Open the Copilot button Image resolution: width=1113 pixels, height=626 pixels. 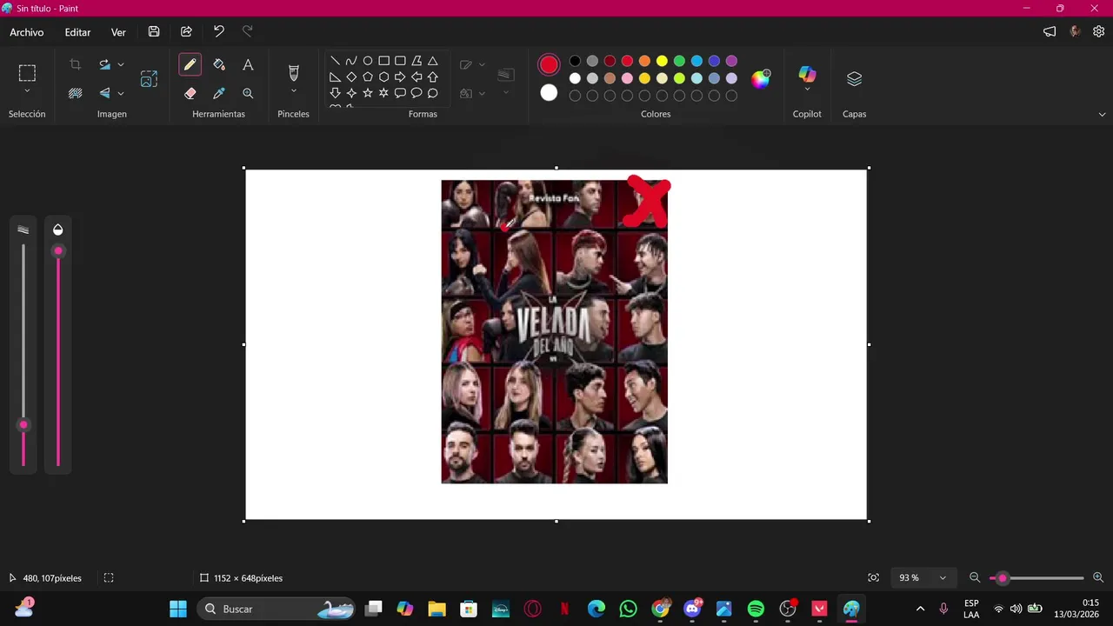(807, 74)
